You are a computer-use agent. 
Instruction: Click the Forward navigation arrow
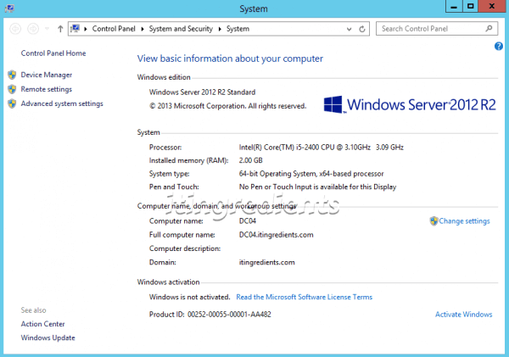(32, 29)
